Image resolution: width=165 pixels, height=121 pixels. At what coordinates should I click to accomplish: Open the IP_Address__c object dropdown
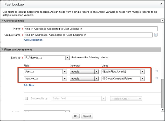click(x=67, y=58)
